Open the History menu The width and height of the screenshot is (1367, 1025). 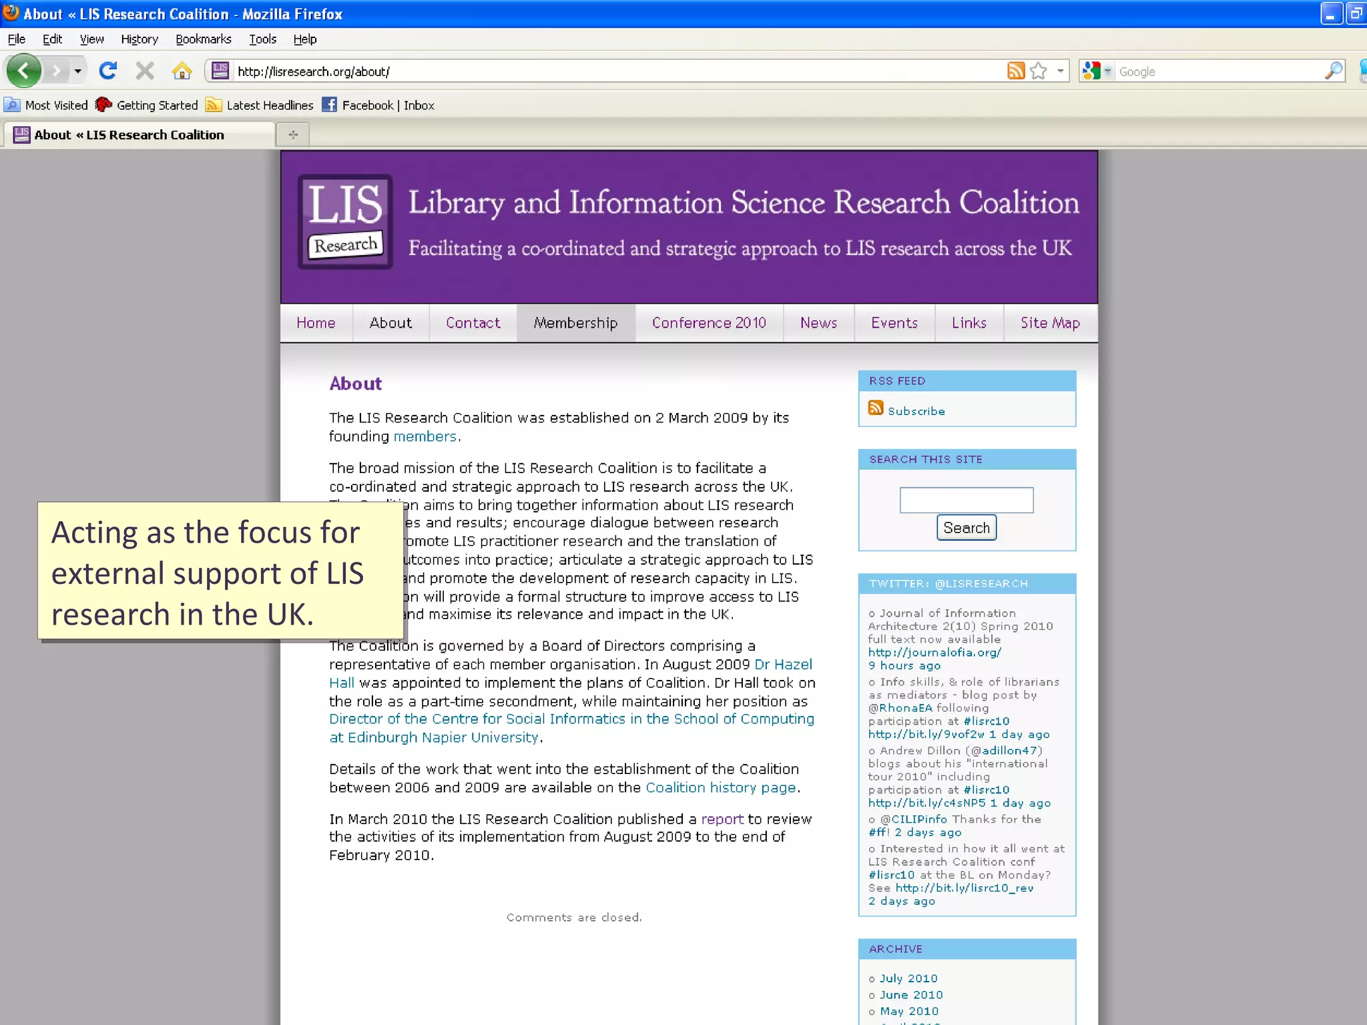pos(140,39)
